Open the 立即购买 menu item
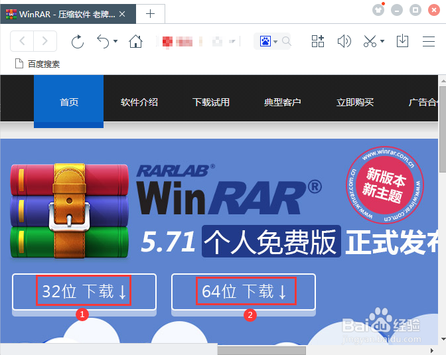This screenshot has width=446, height=355. point(354,102)
